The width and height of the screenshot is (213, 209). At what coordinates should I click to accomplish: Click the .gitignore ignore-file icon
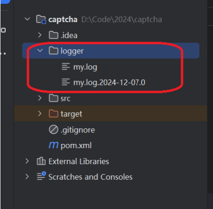[54, 129]
